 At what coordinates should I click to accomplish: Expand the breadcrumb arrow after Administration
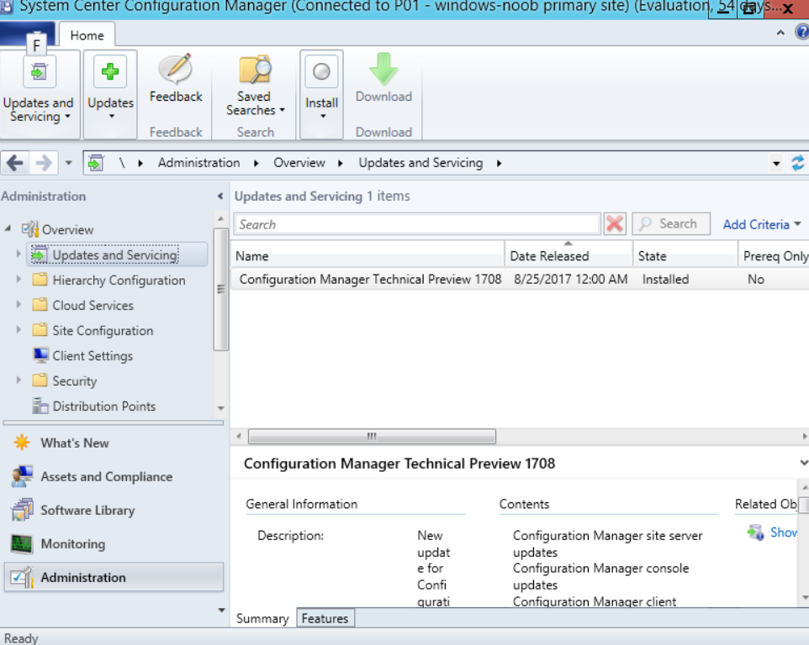[x=256, y=163]
